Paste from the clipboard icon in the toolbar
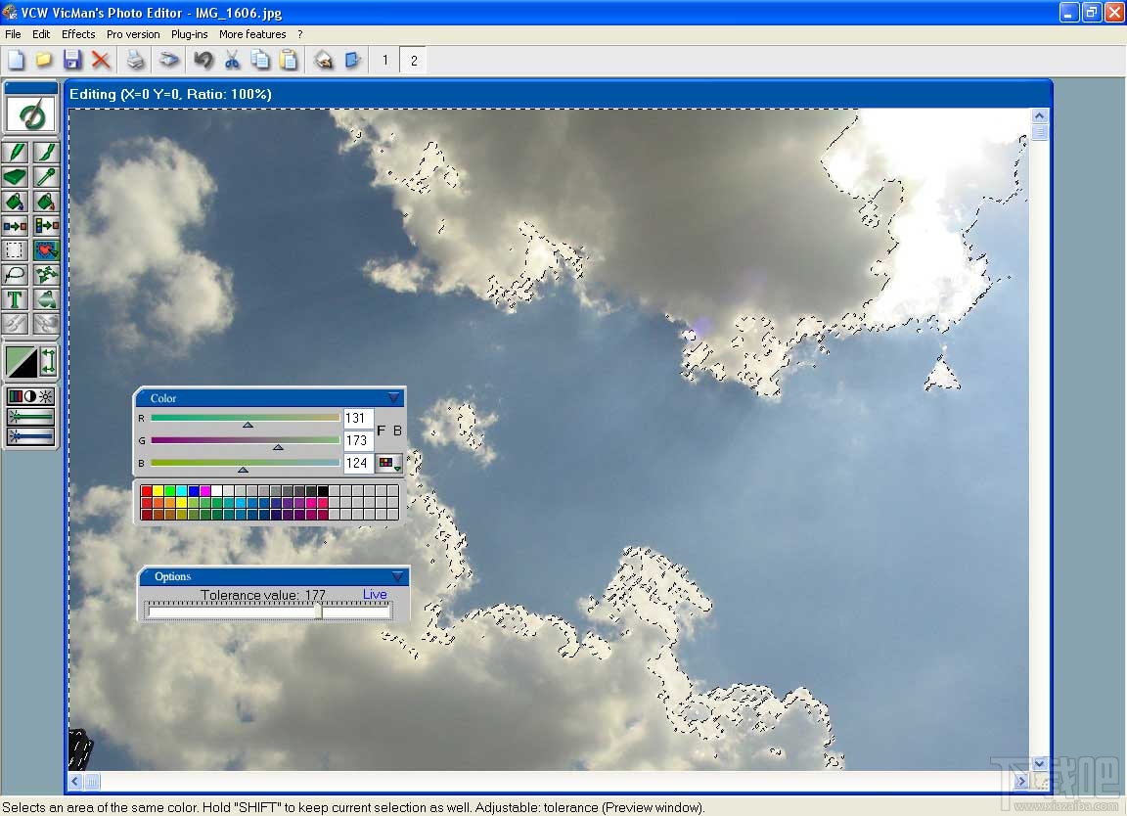 [x=289, y=60]
